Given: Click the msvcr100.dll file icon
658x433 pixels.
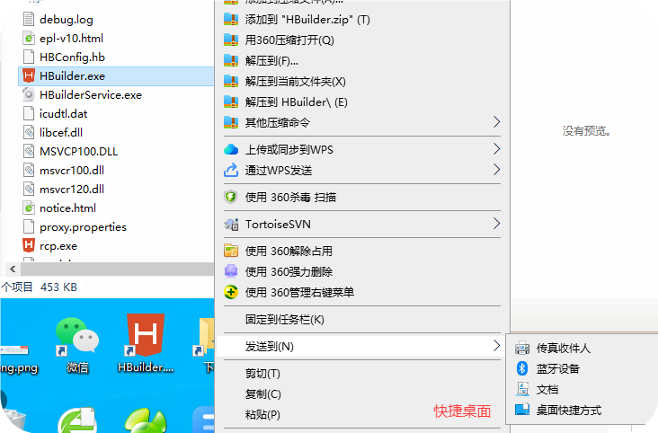Looking at the screenshot, I should [29, 171].
